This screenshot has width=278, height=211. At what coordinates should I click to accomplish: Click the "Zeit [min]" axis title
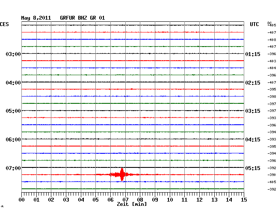pos(132,204)
